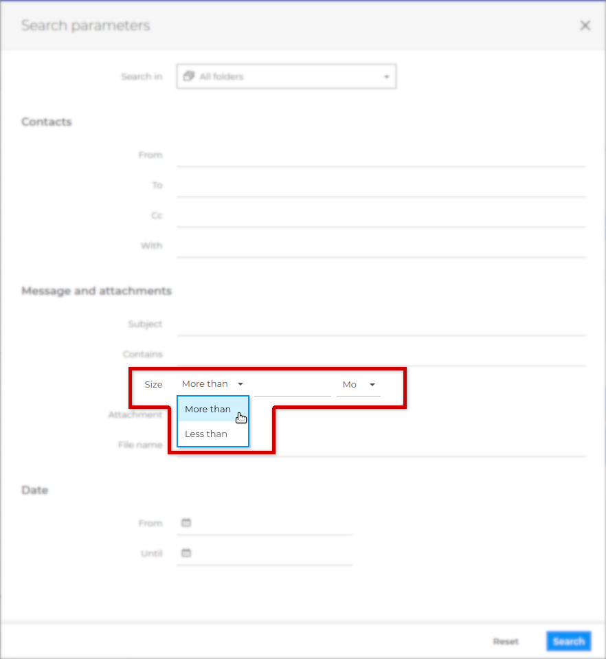Choose the More than option in list
This screenshot has width=606, height=659.
pos(207,409)
